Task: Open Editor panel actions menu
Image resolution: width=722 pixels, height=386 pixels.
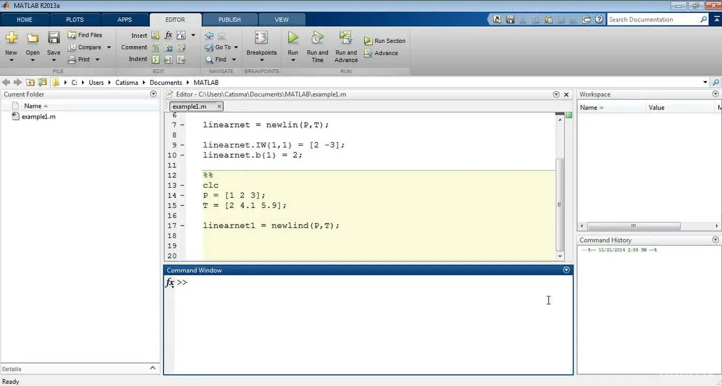Action: click(x=556, y=94)
